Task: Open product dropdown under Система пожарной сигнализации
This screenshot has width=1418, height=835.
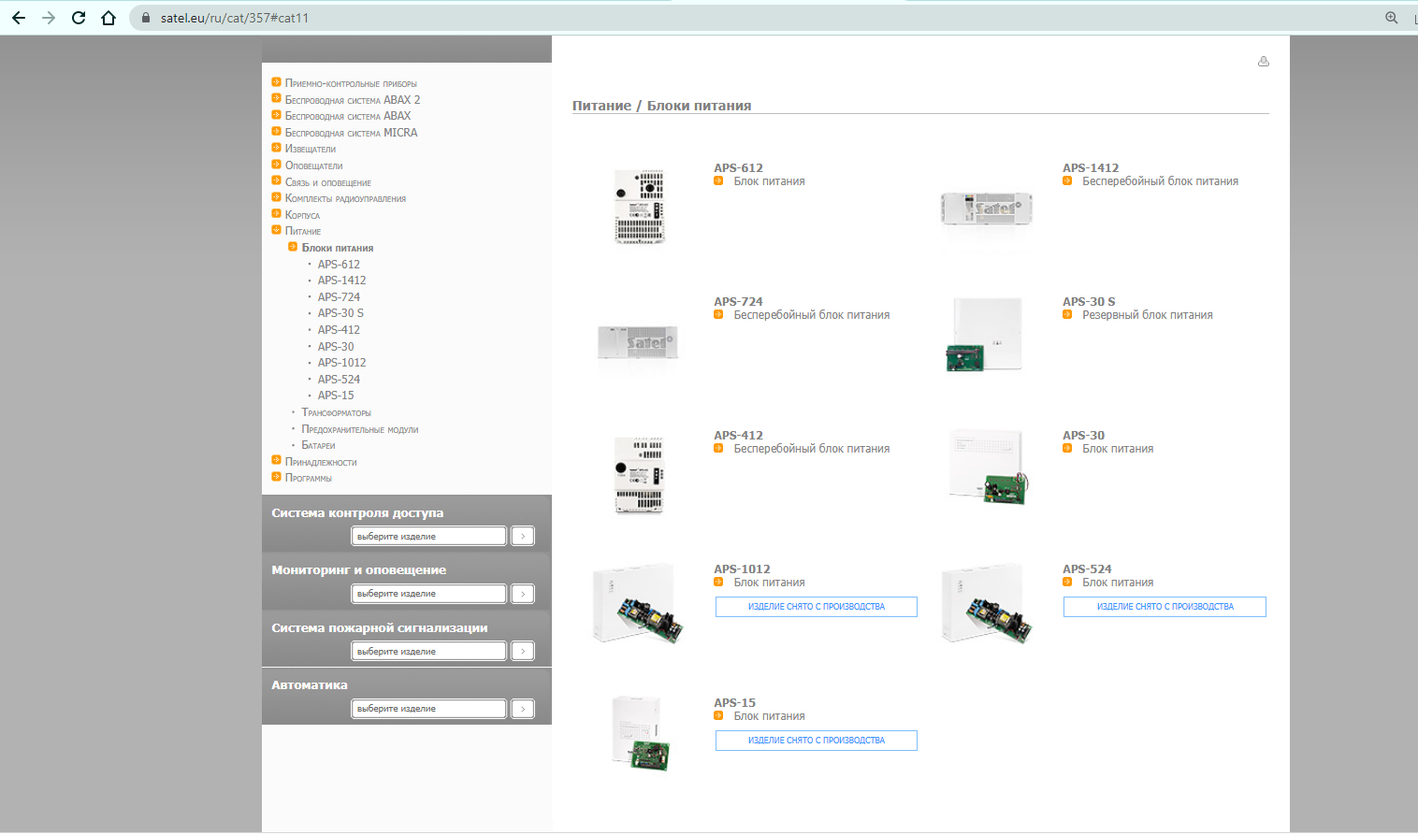Action: click(429, 651)
